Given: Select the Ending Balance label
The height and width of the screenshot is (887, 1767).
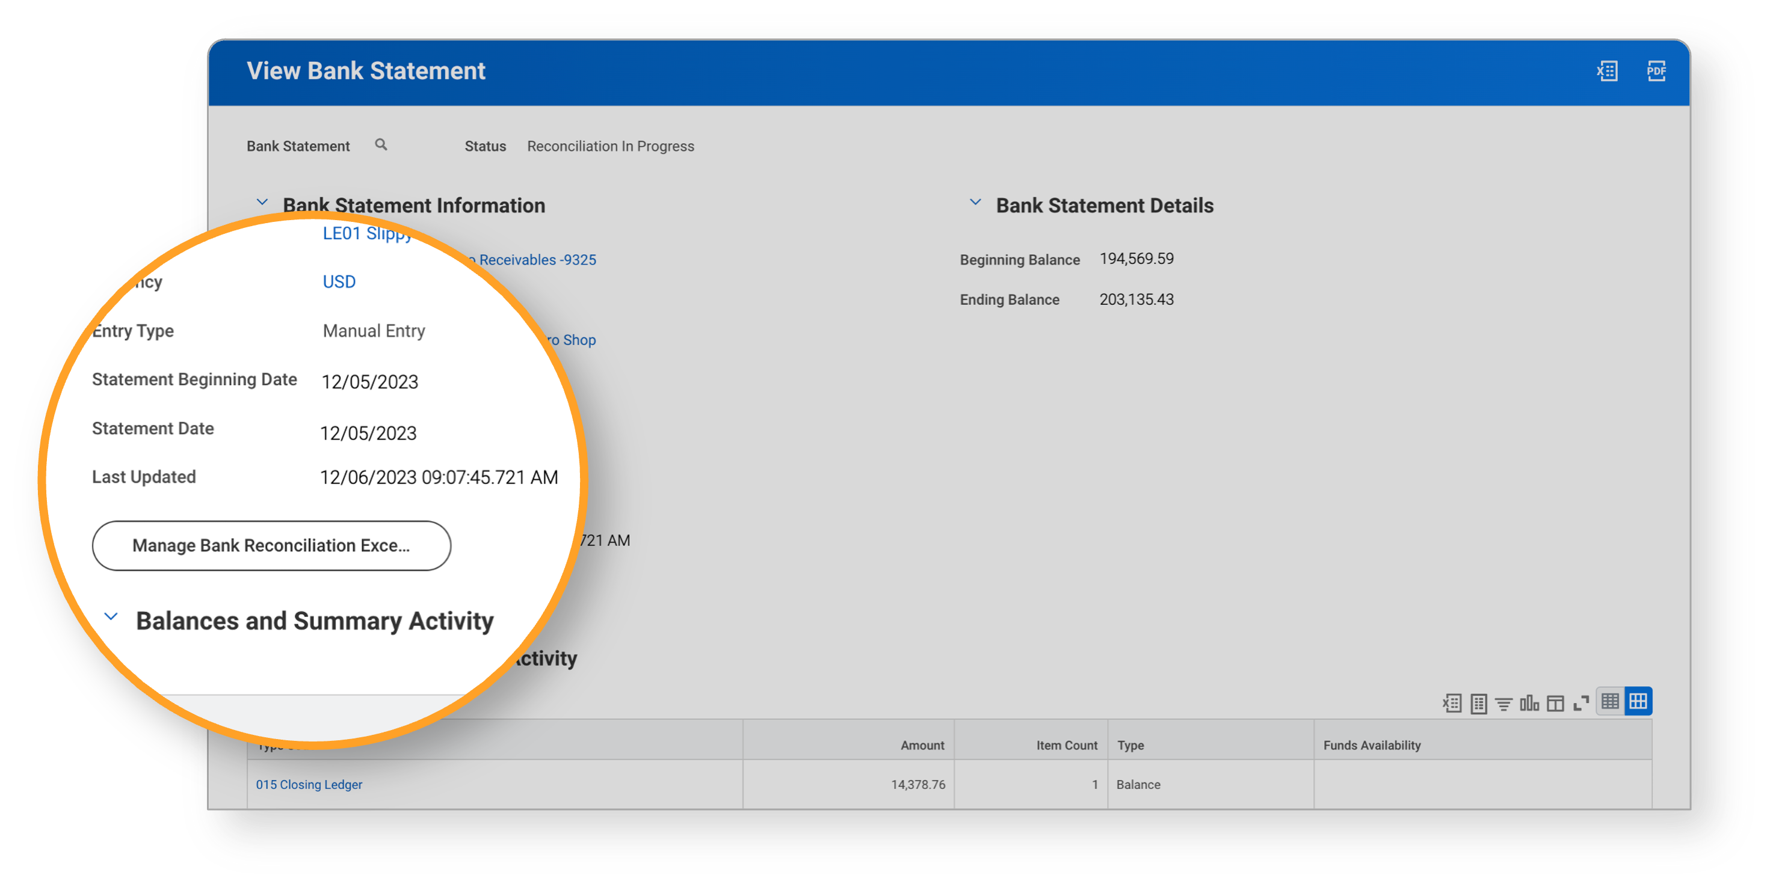Looking at the screenshot, I should pos(1009,299).
